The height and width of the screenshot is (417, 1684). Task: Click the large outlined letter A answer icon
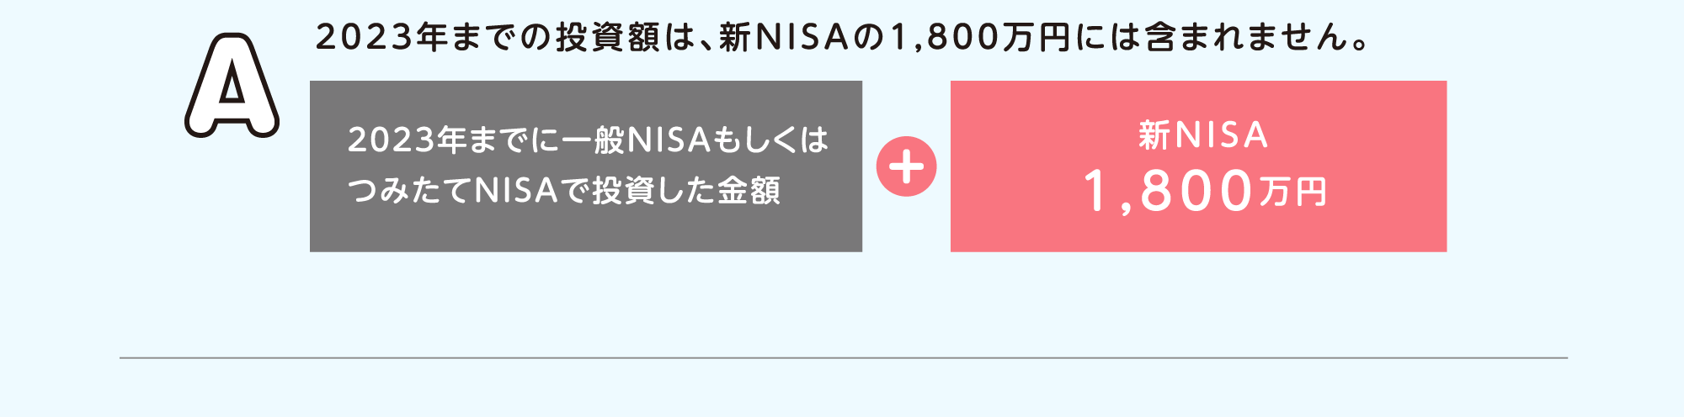(x=232, y=86)
